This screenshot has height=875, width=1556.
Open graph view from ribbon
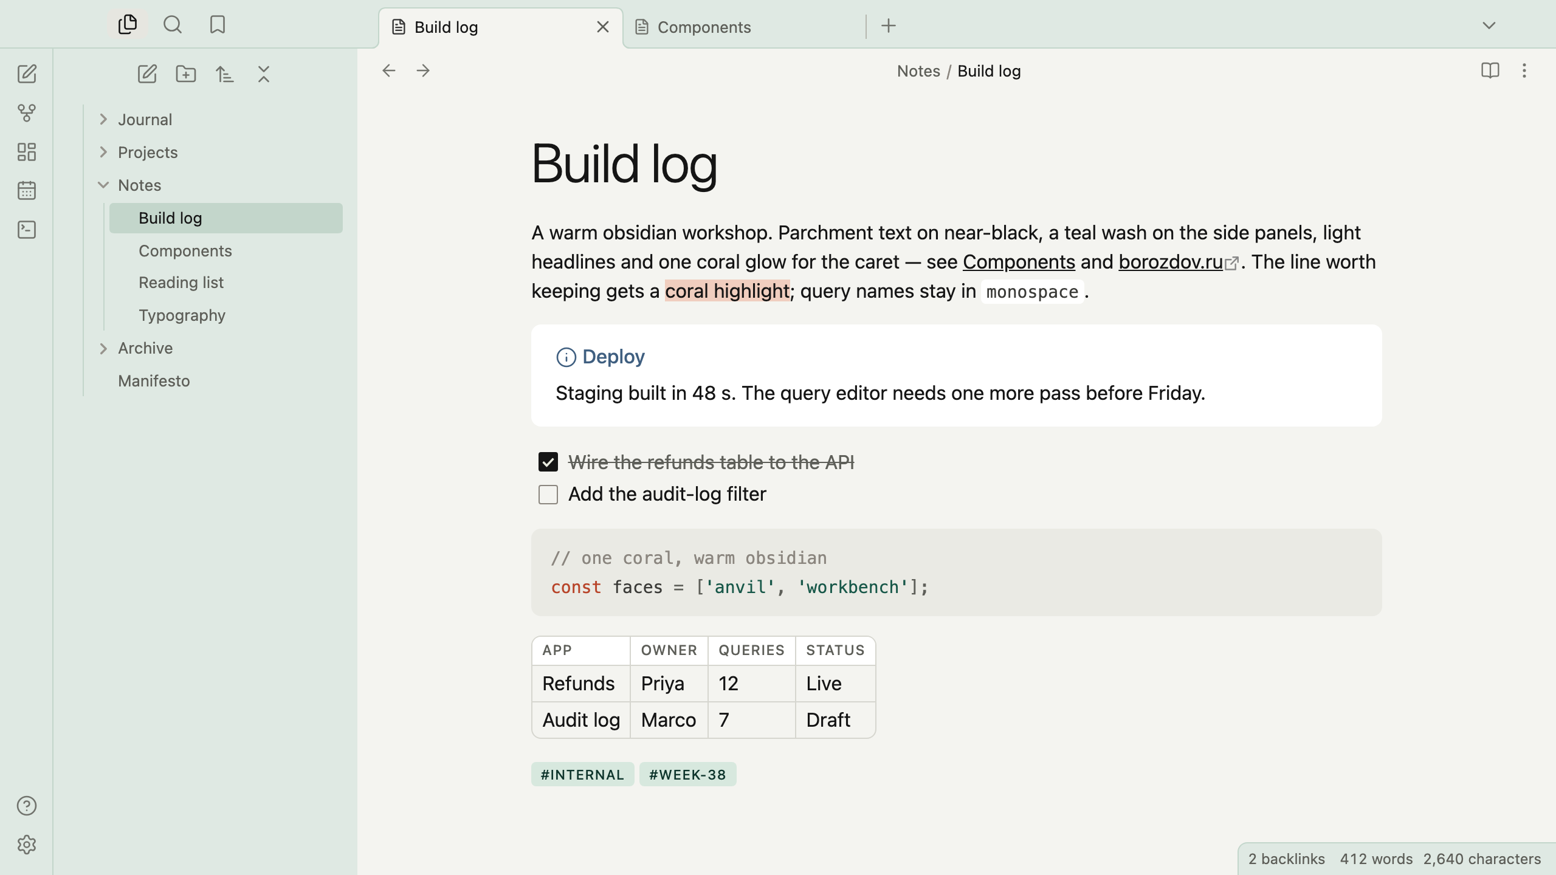click(27, 113)
